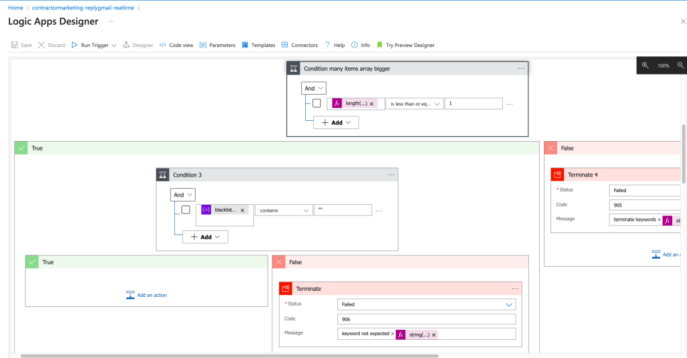Open the And dropdown in top condition
This screenshot has width=687, height=358.
[x=314, y=88]
